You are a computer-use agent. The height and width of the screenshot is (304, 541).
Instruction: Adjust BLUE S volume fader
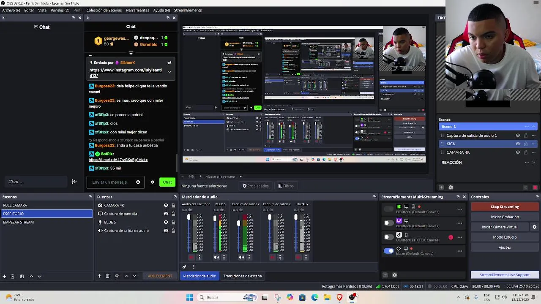(x=215, y=219)
